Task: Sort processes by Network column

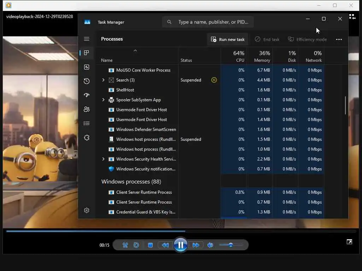Action: coord(312,56)
